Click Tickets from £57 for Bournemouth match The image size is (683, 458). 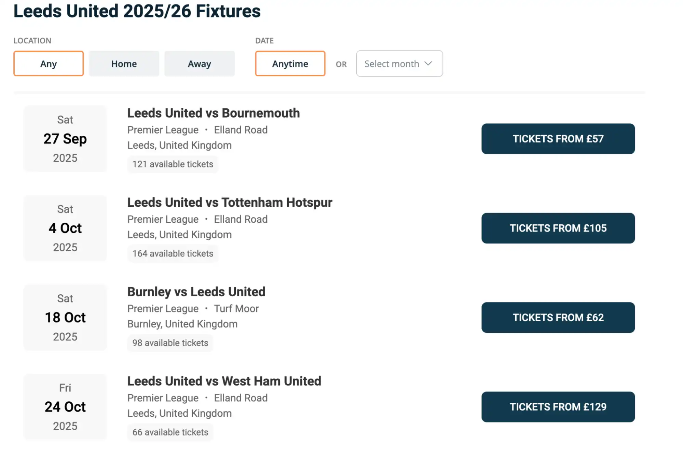click(x=558, y=139)
